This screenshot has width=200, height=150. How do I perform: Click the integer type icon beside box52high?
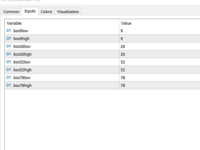[8, 70]
